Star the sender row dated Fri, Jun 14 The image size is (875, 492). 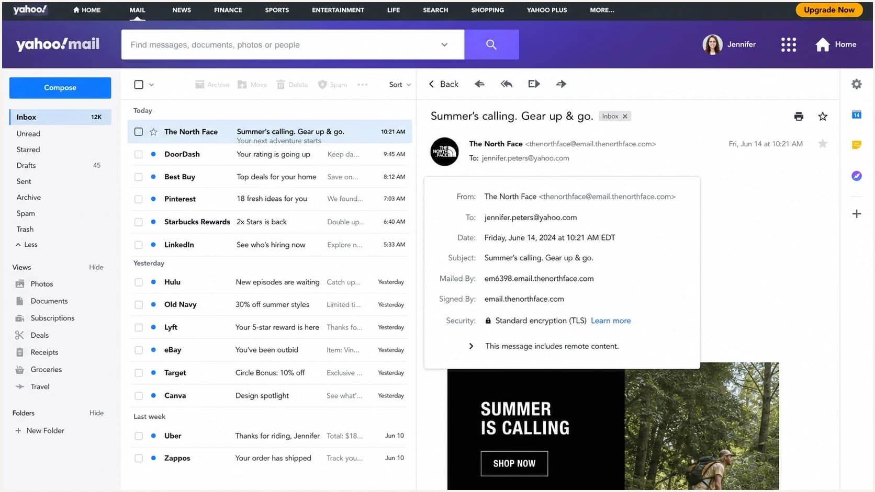tap(823, 144)
